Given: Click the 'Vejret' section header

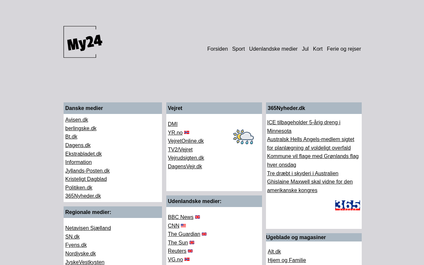Looking at the screenshot, I should coord(214,108).
